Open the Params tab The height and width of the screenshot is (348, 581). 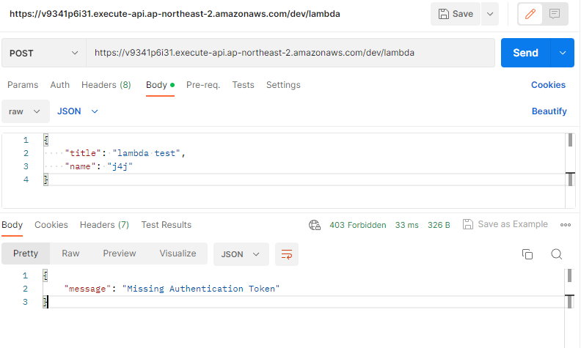[x=23, y=85]
